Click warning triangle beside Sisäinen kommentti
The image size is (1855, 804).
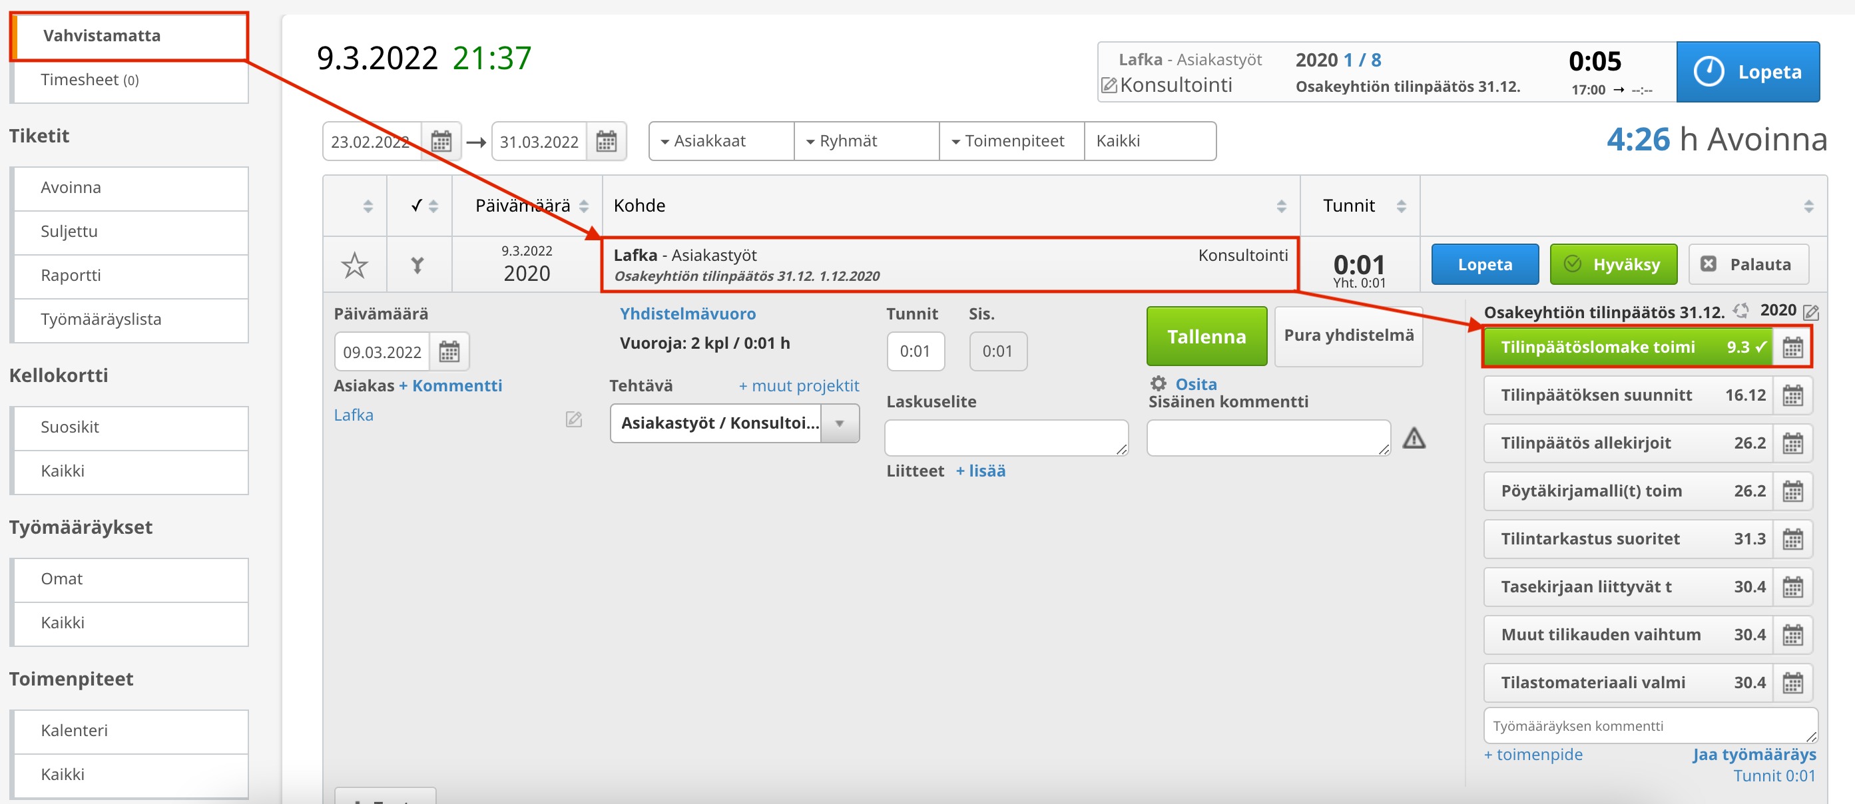point(1414,438)
